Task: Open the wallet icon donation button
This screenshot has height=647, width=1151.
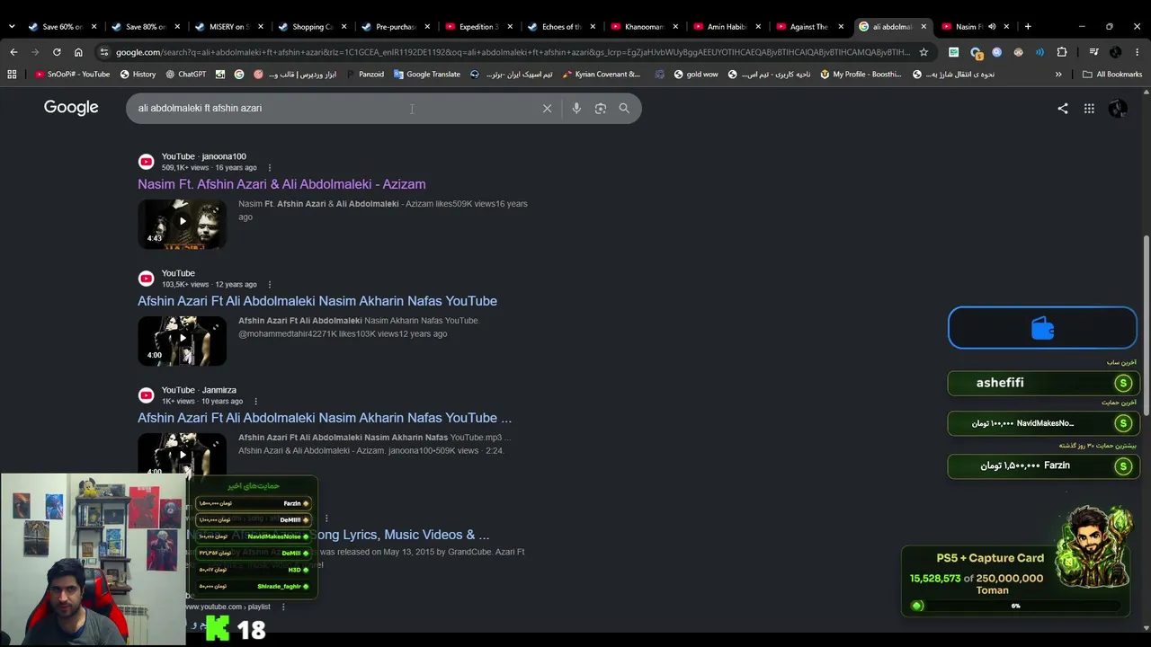Action: coord(1042,328)
